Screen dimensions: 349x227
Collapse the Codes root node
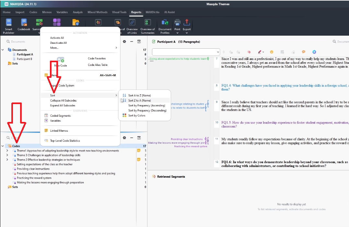coord(3,146)
